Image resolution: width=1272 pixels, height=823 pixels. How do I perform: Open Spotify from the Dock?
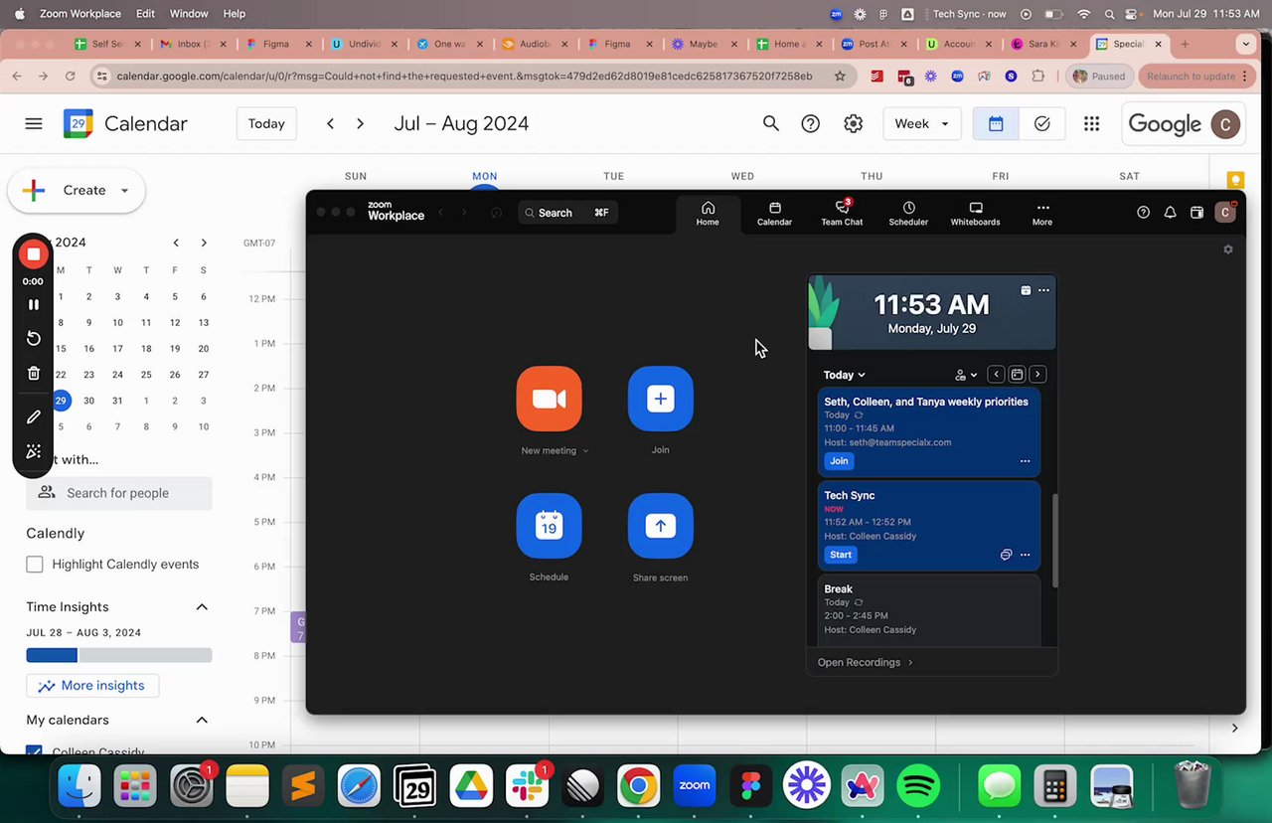point(918,786)
